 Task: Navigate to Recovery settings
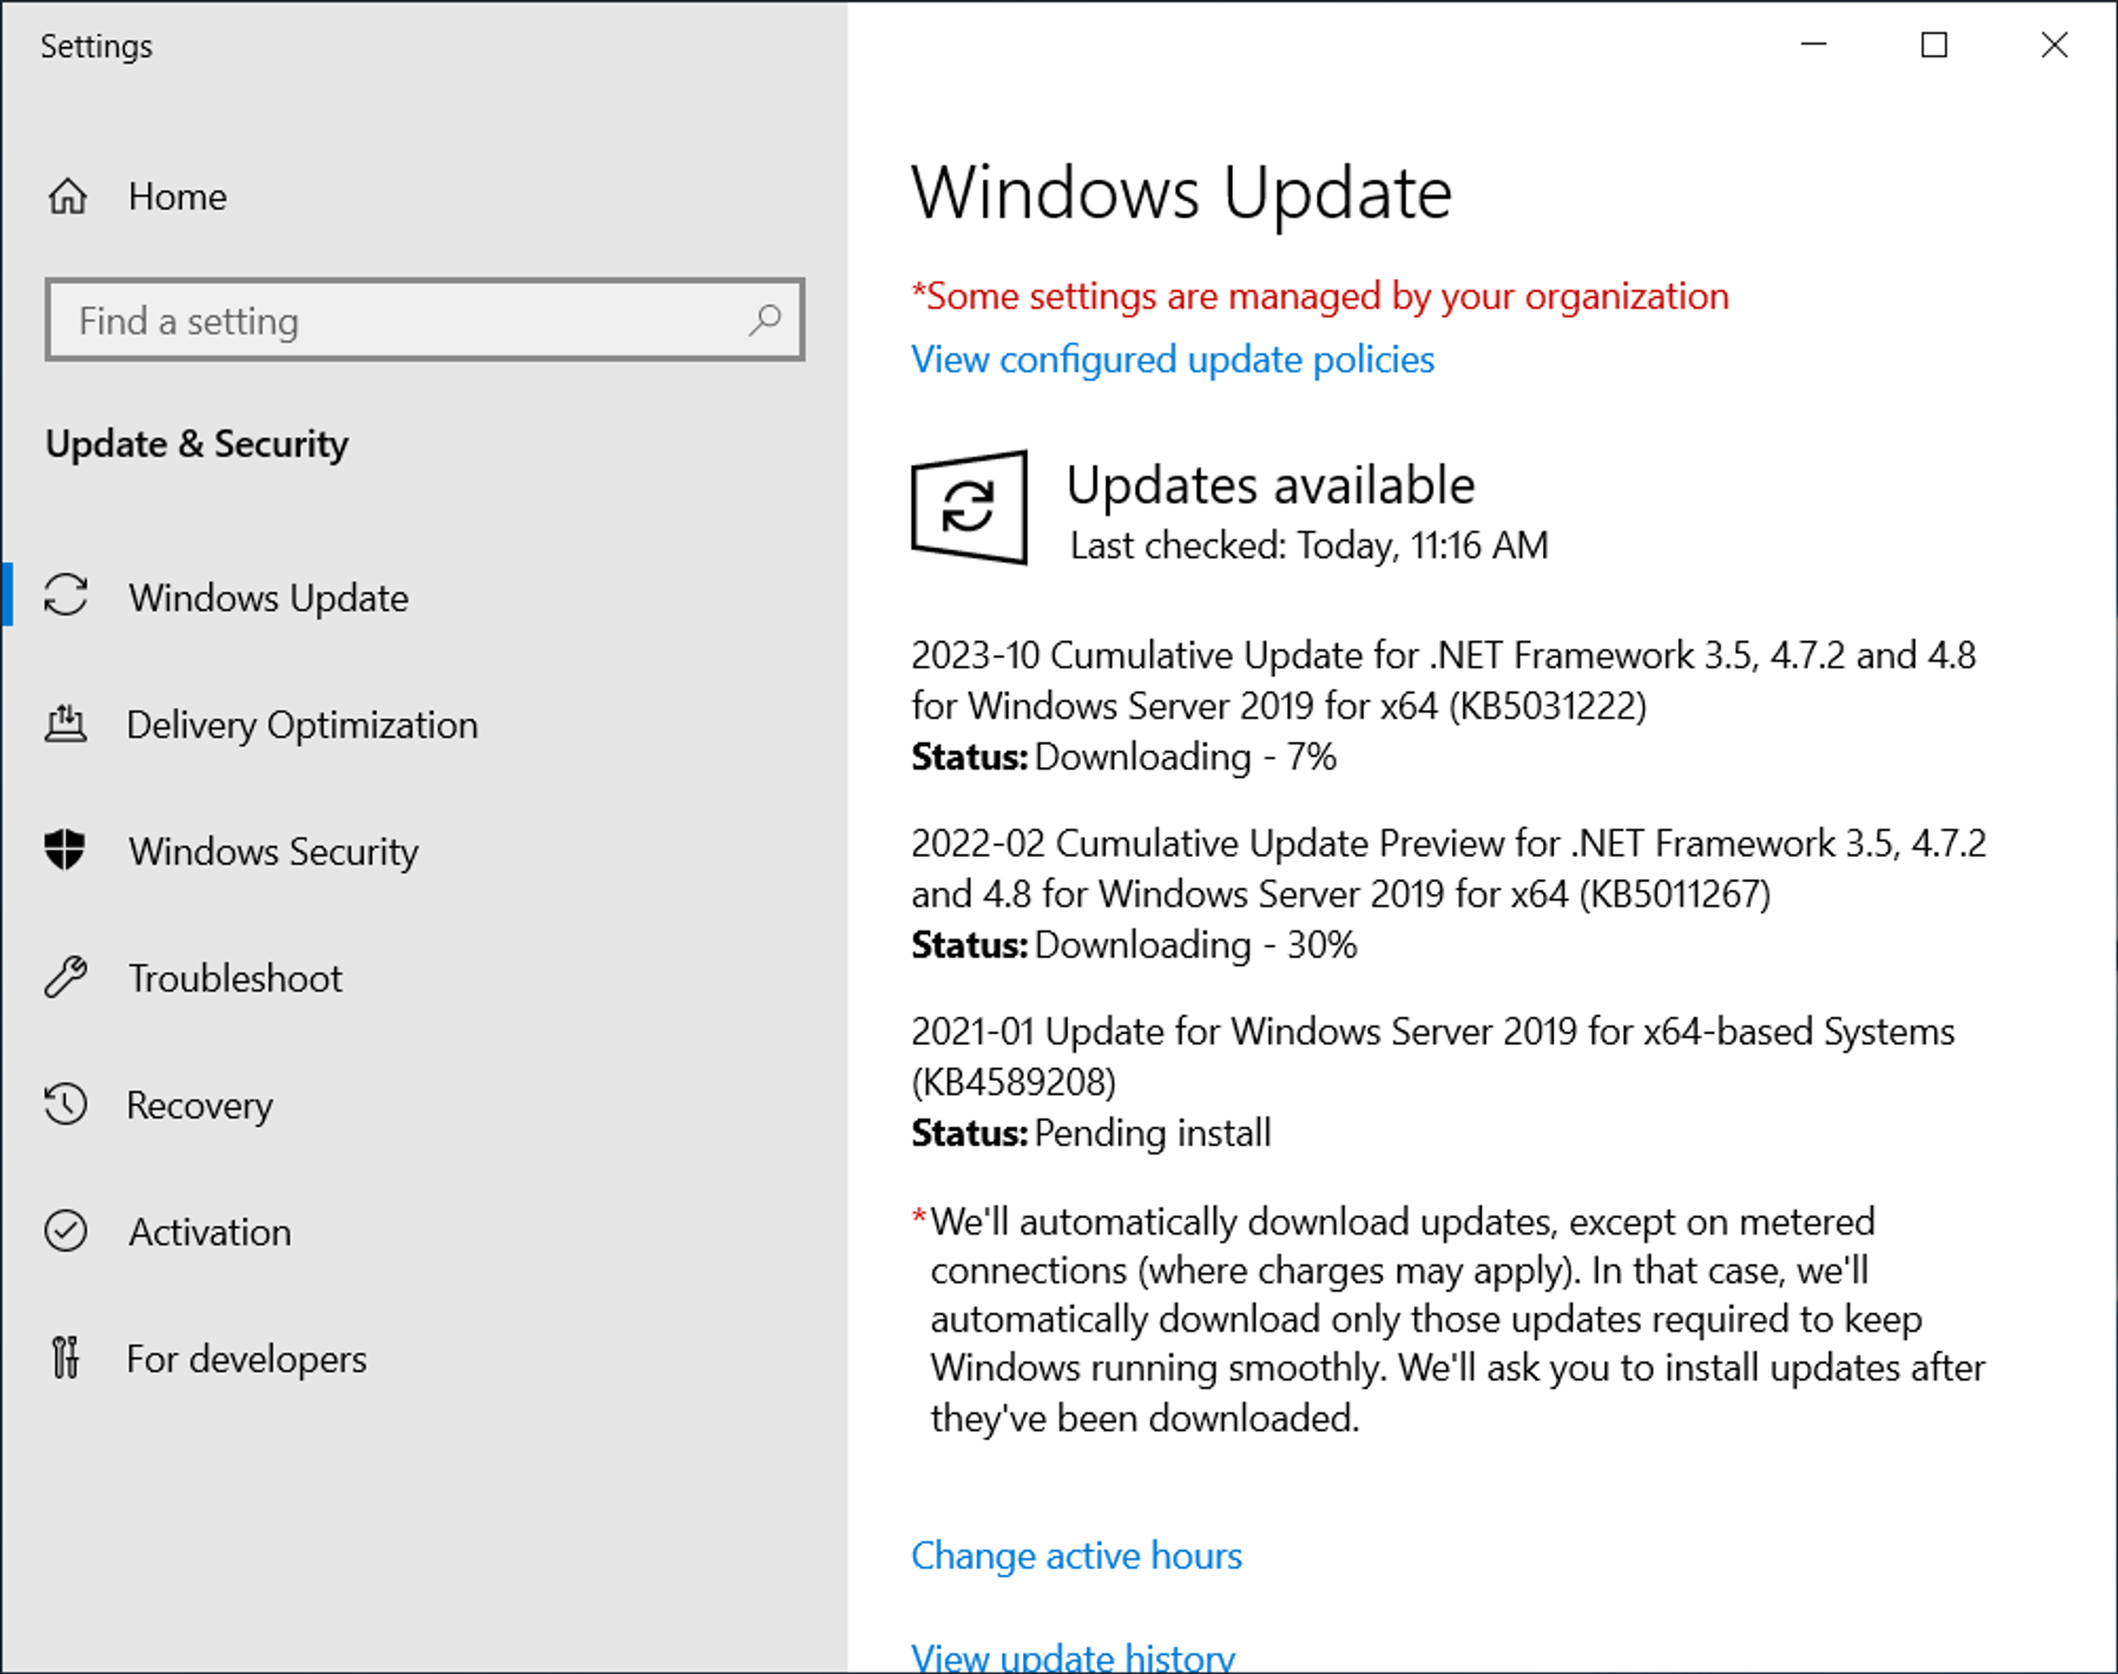tap(200, 1105)
